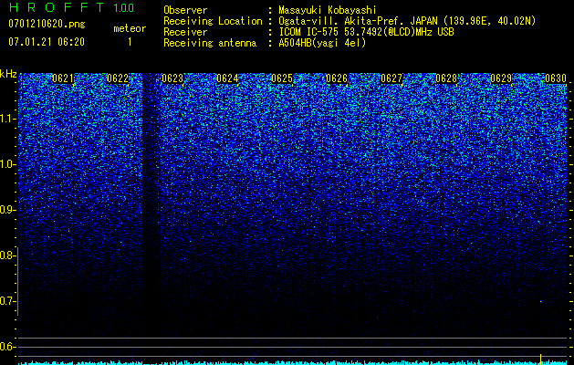Click the Receiving antenna label
The width and height of the screenshot is (574, 365).
click(x=210, y=43)
